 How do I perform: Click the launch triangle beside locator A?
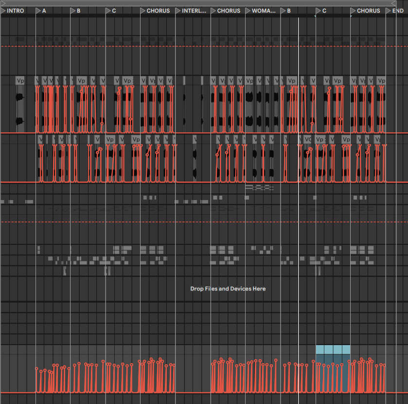click(x=37, y=10)
